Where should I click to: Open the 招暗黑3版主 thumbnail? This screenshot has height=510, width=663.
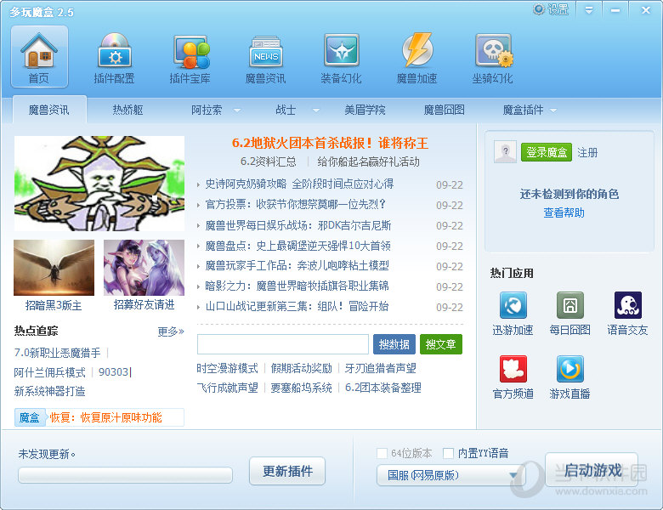pyautogui.click(x=54, y=268)
